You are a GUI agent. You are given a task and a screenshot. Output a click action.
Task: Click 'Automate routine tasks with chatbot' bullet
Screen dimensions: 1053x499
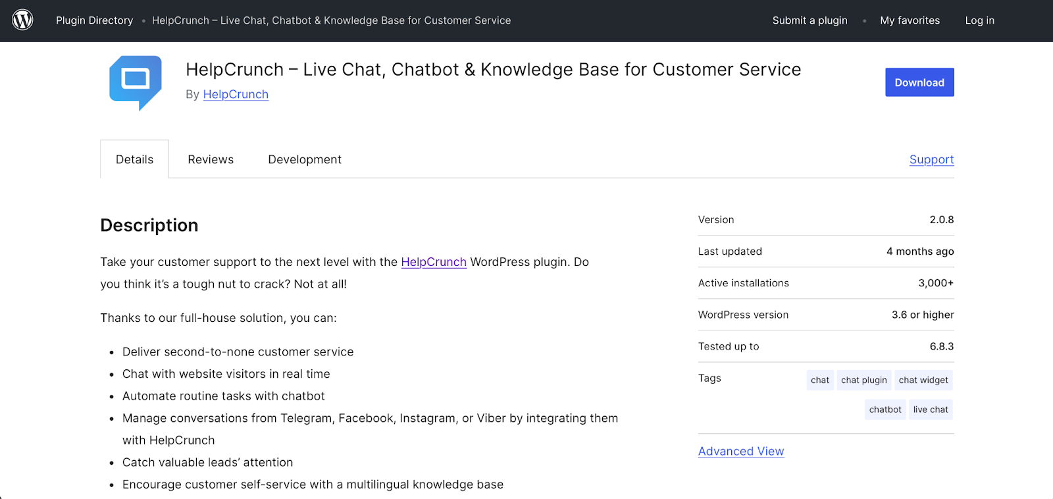coord(224,396)
